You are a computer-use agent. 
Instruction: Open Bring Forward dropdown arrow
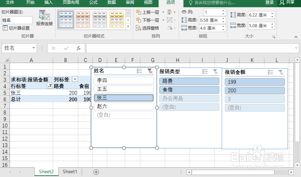click(163, 12)
